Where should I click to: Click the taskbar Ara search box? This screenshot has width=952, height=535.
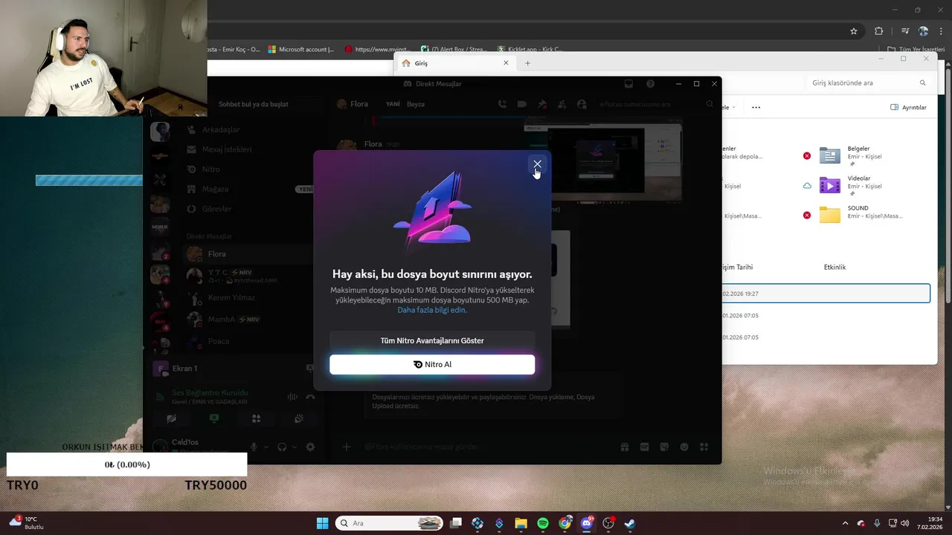(x=389, y=523)
